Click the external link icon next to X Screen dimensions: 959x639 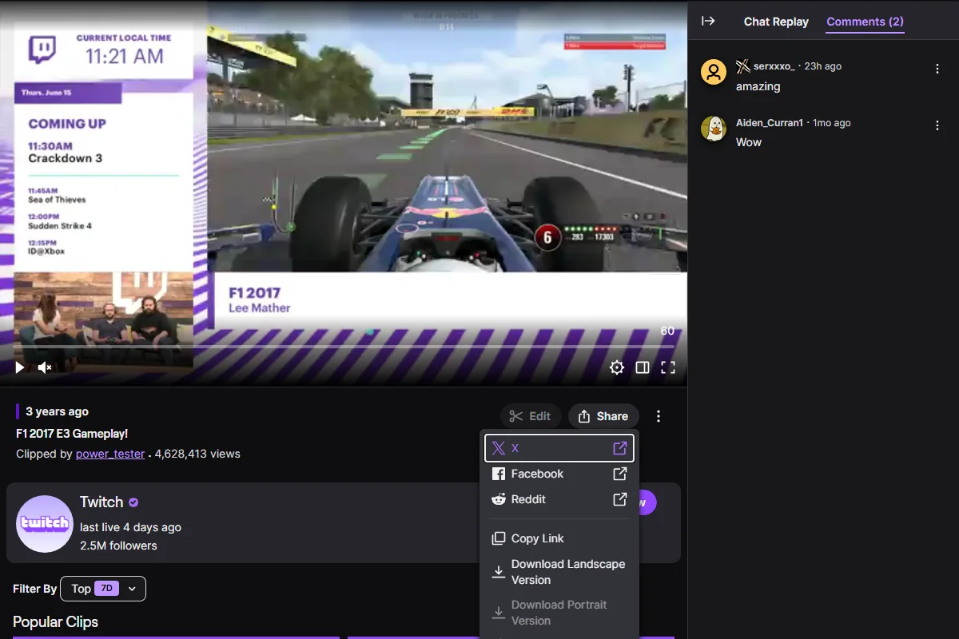pos(619,448)
